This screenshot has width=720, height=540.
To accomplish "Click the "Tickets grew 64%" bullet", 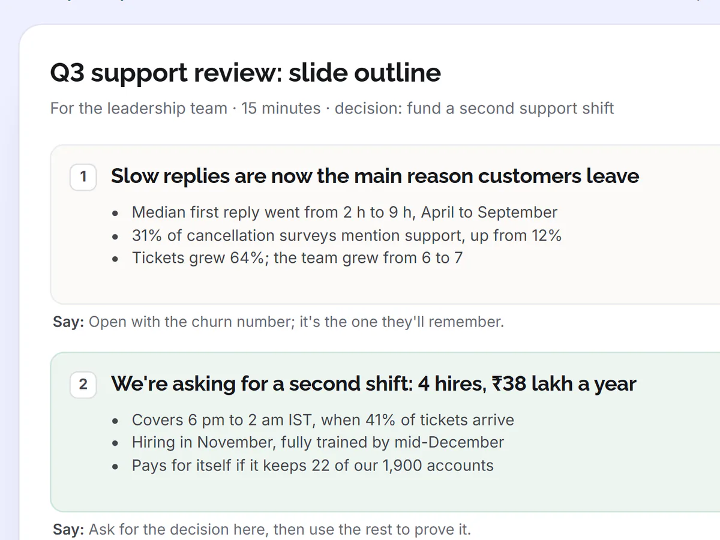I will (297, 258).
